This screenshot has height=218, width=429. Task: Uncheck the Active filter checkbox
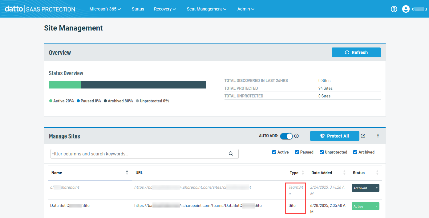pyautogui.click(x=274, y=152)
